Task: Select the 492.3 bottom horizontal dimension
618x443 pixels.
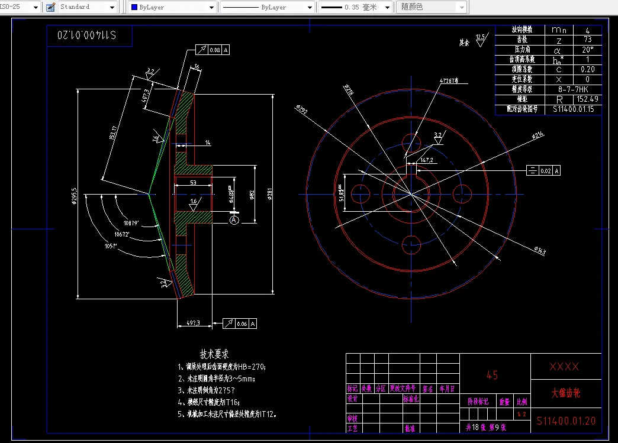Action: [193, 323]
